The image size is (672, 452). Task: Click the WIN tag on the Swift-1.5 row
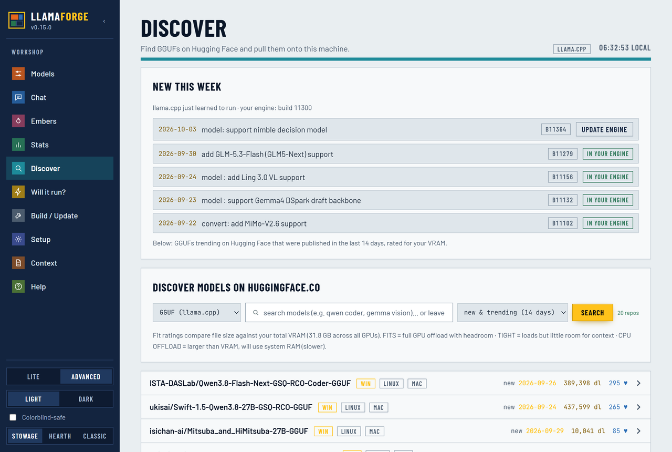pyautogui.click(x=327, y=407)
